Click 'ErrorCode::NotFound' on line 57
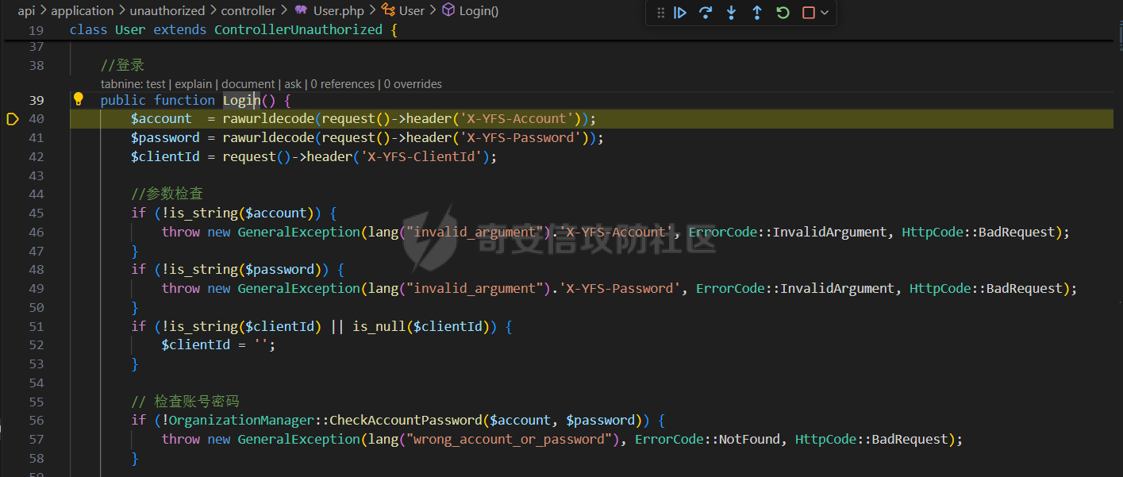This screenshot has width=1123, height=477. pos(708,440)
